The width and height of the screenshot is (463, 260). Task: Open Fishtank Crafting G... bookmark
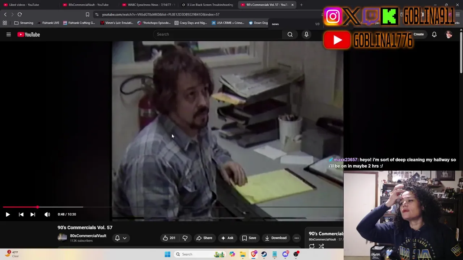[79, 23]
